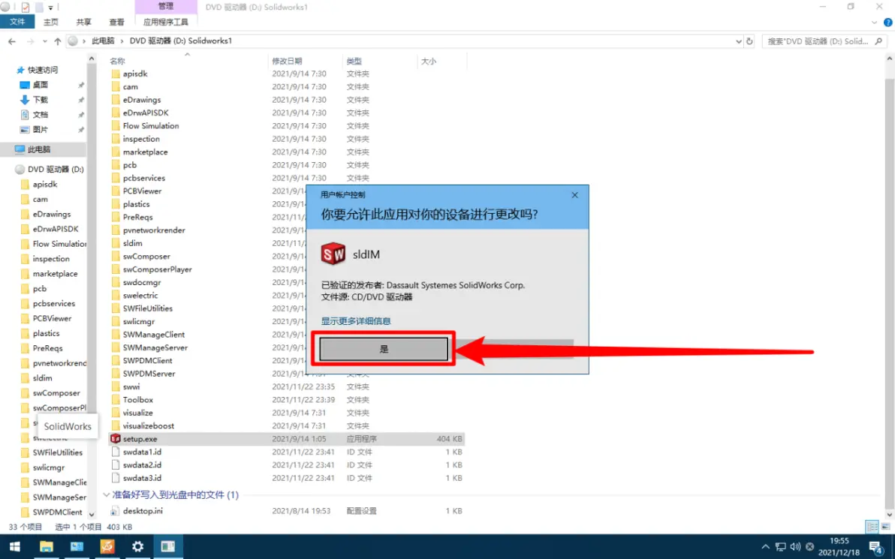The width and height of the screenshot is (895, 559).
Task: Open 显示更多详细信息 link
Action: pyautogui.click(x=356, y=321)
